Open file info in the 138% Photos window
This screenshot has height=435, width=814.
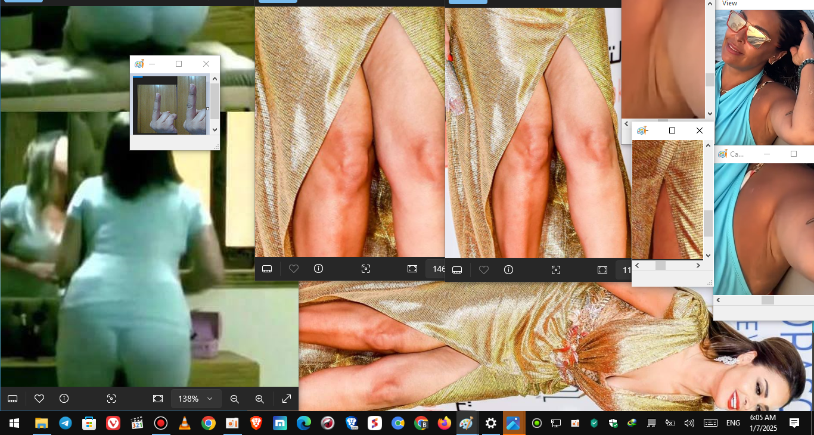[64, 399]
